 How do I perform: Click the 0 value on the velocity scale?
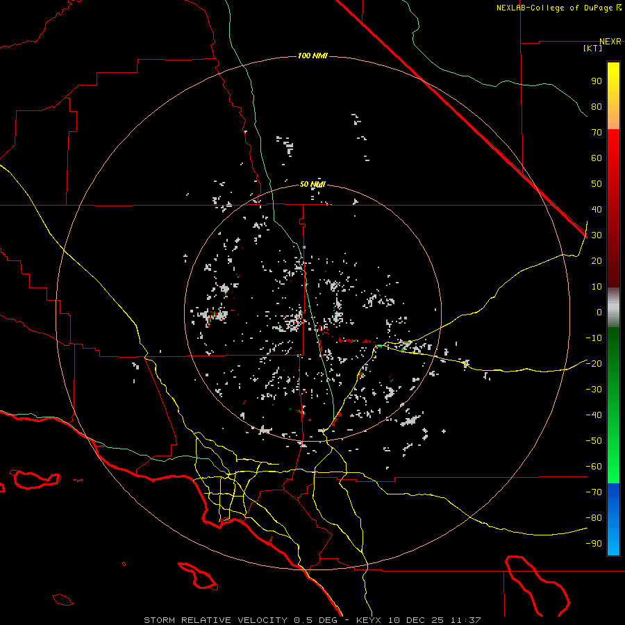point(599,312)
